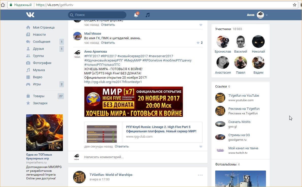Like the Mad Mouse comment
The width and height of the screenshot is (302, 187).
198,43
